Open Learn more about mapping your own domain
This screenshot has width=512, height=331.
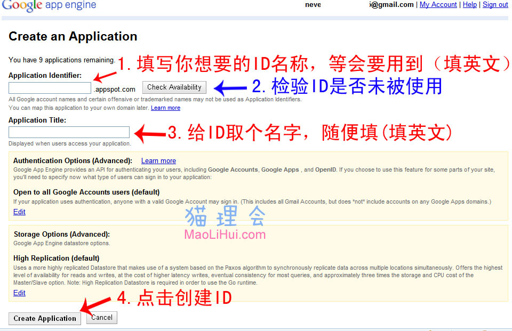click(165, 108)
